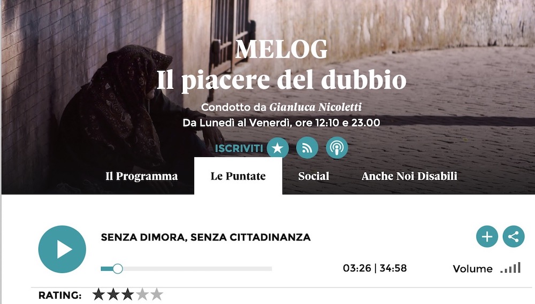Adjust the volume level bars
Image resolution: width=535 pixels, height=304 pixels.
(x=510, y=268)
